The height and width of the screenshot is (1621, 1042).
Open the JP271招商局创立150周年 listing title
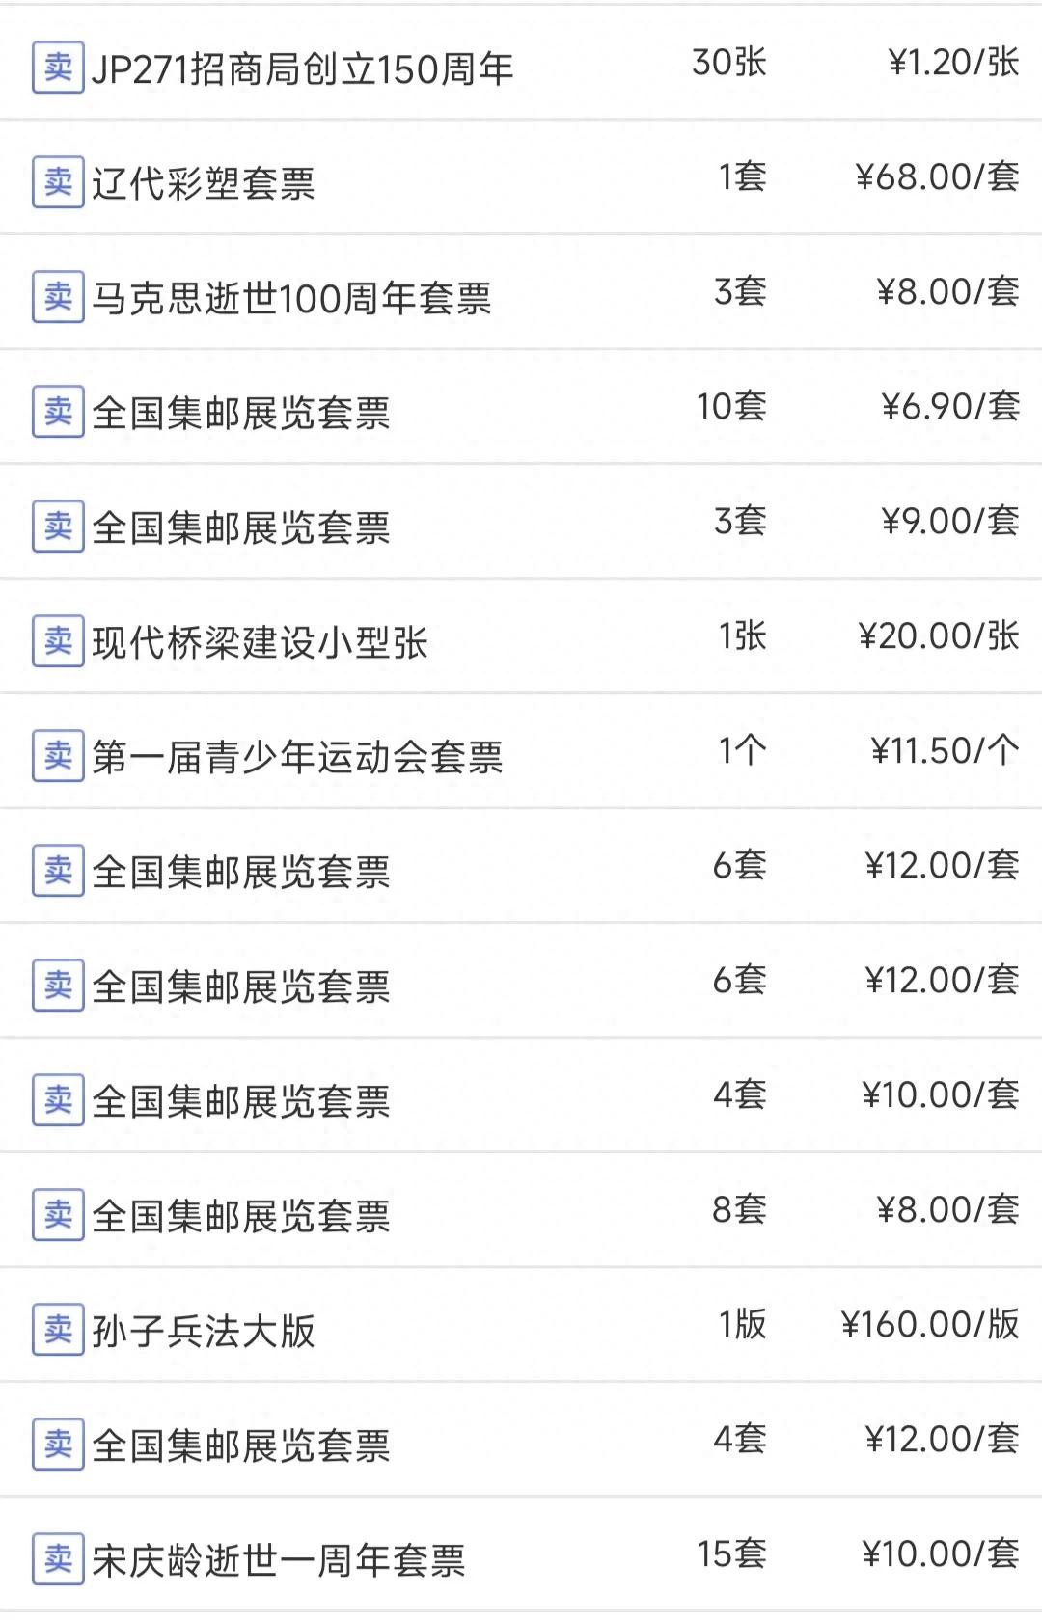point(302,69)
